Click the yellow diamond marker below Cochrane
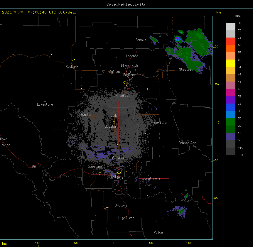This screenshot has height=247, width=253. [100, 173]
